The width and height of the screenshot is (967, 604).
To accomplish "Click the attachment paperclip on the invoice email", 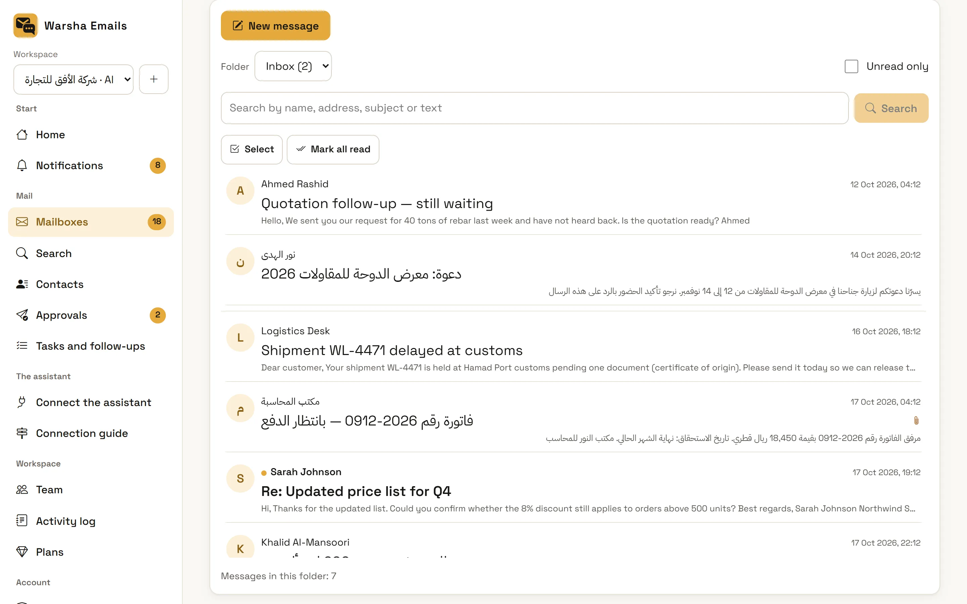I will click(916, 421).
